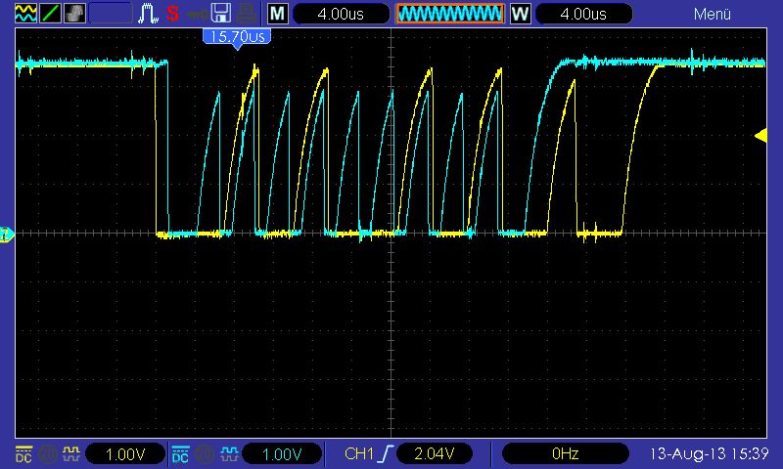This screenshot has height=469, width=783.
Task: Toggle channel 1 DC coupling icon
Action: click(23, 453)
